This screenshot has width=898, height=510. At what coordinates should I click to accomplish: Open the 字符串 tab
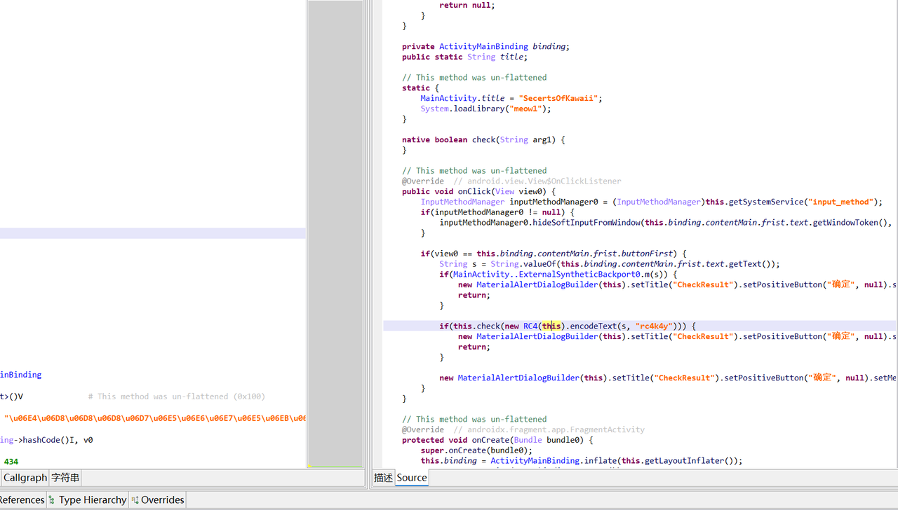65,478
